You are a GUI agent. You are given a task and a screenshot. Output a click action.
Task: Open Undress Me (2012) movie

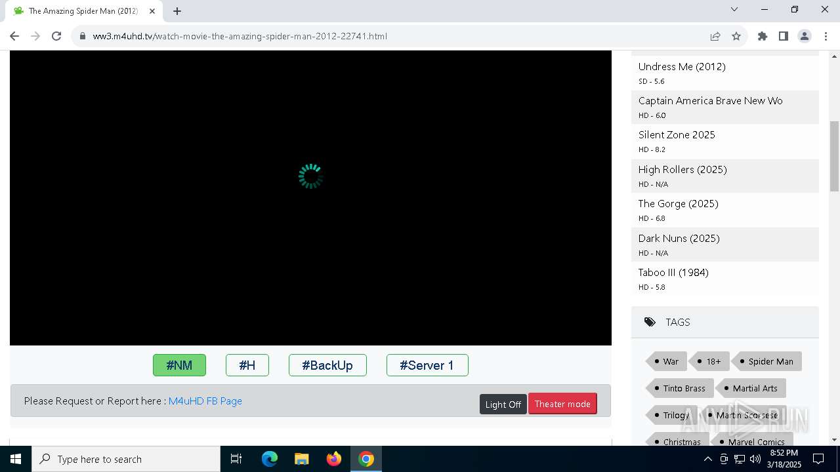(x=682, y=67)
